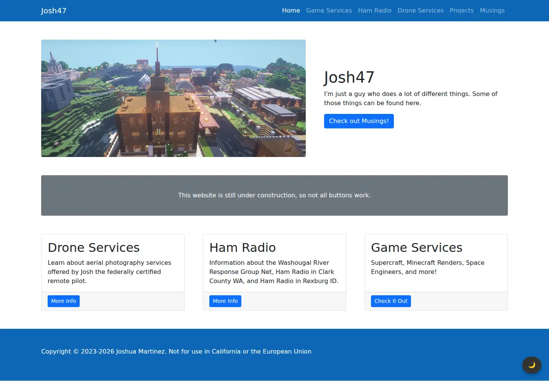549x381 pixels.
Task: Click the Minecraft city hero image
Action: 173,98
